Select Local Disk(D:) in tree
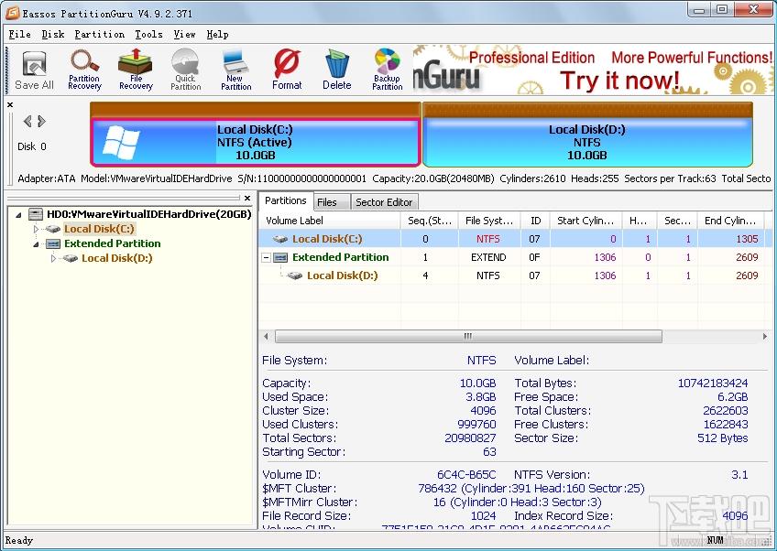The width and height of the screenshot is (777, 551). click(x=117, y=258)
